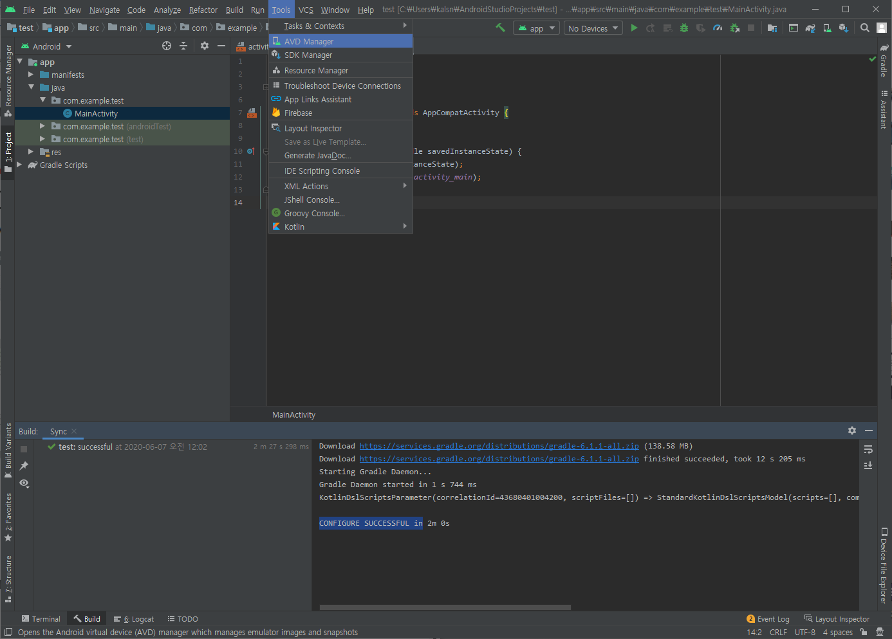Click Attach Debugger to Android Process icon
Image resolution: width=892 pixels, height=639 pixels.
tap(734, 28)
